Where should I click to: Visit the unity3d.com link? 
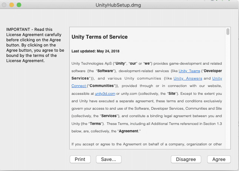pos(105,94)
